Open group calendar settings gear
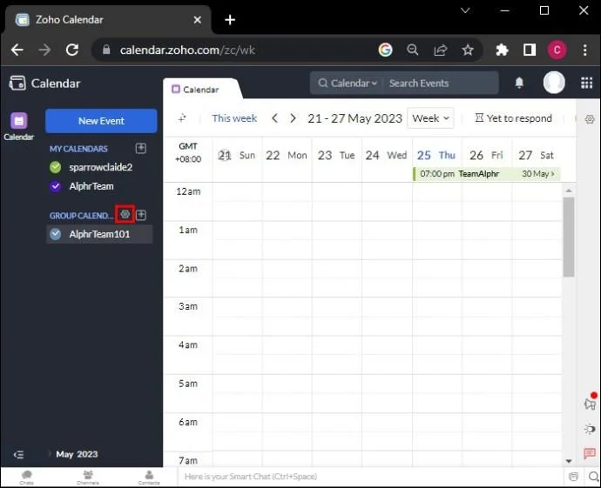601x488 pixels. coord(125,214)
